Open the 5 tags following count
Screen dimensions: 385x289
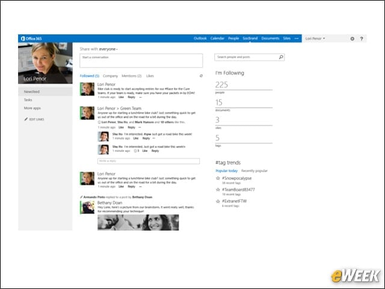coord(217,138)
